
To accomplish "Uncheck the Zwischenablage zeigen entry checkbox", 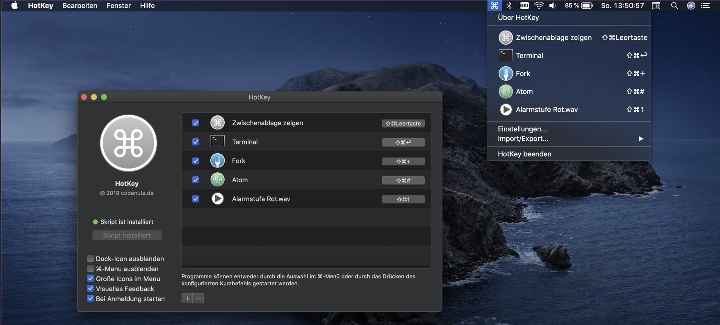I will (x=196, y=123).
